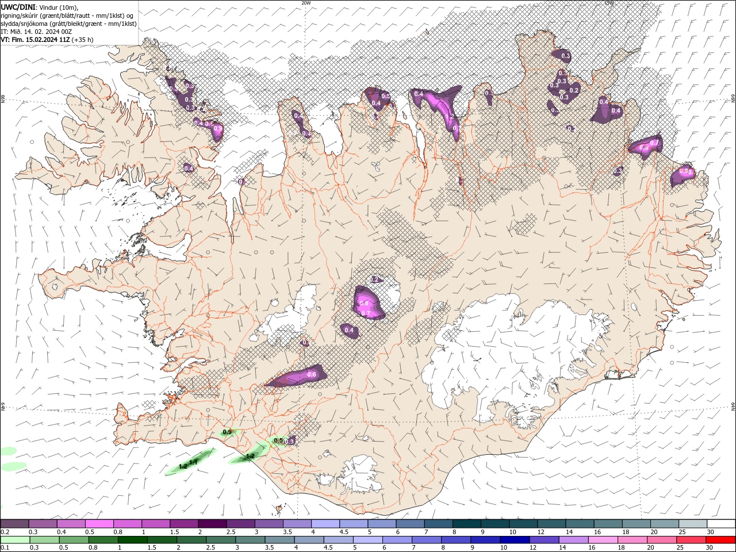This screenshot has height=552, width=736.
Task: Click the 0.5 value on the light green patch
Action: (x=278, y=441)
